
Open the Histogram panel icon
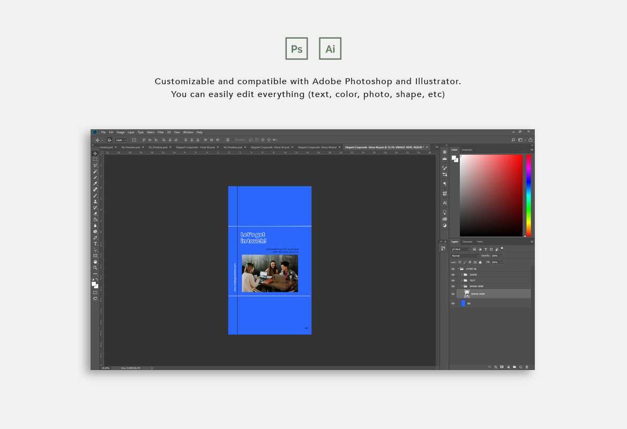pos(445,159)
